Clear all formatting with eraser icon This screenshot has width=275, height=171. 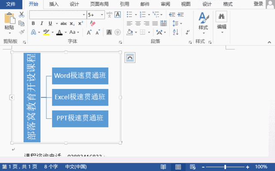pyautogui.click(x=92, y=23)
